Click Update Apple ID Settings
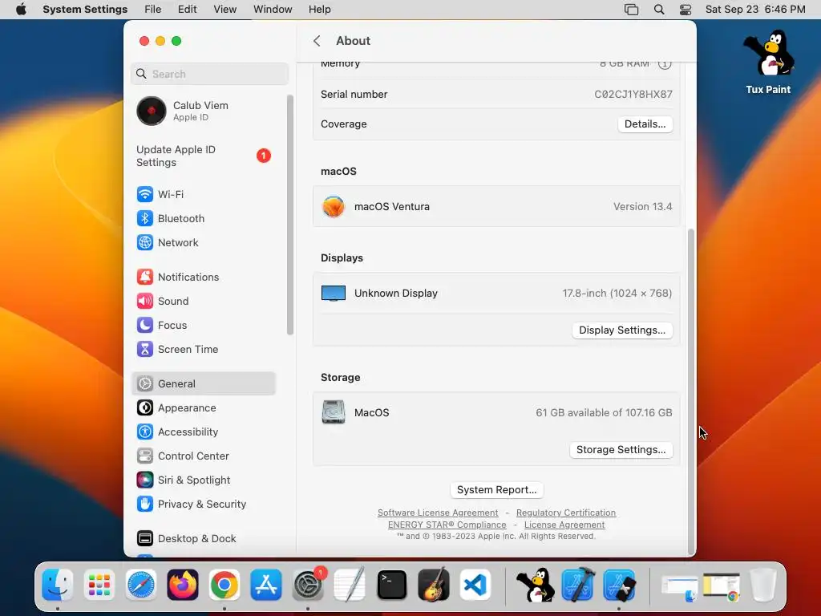This screenshot has width=821, height=616. (203, 156)
